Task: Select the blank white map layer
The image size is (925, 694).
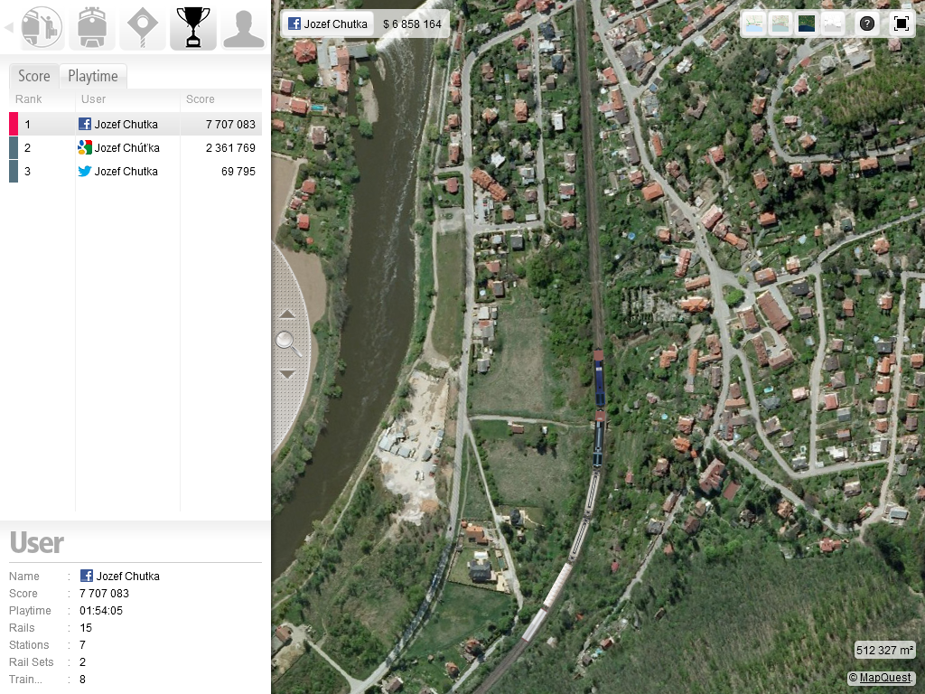Action: pos(833,23)
